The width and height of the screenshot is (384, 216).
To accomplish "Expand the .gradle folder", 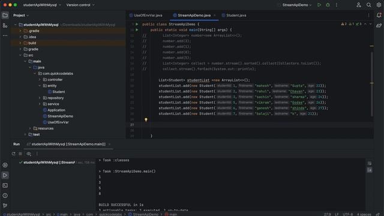I will point(20,31).
